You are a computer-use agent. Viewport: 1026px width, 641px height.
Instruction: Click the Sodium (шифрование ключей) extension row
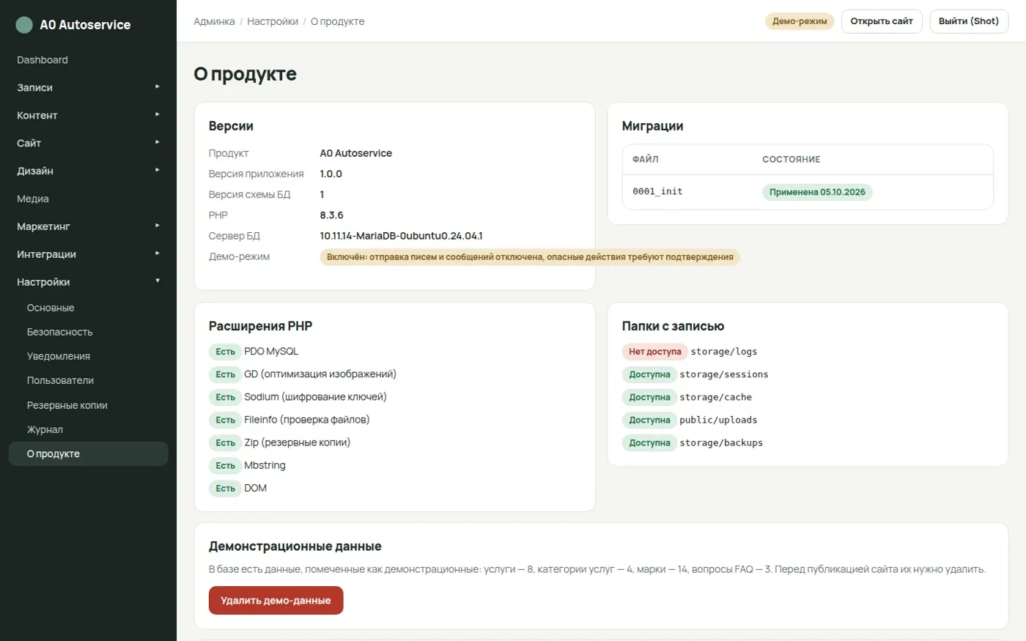[x=298, y=397]
